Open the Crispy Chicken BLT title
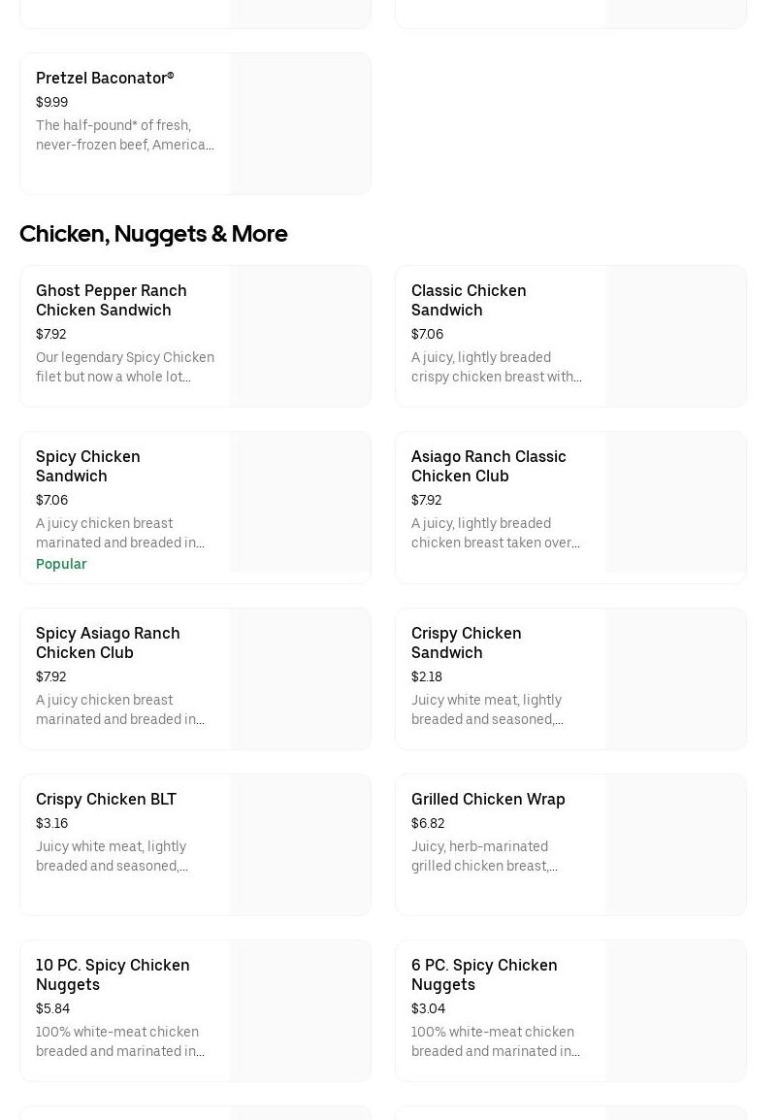This screenshot has width=780, height=1120. [x=106, y=799]
